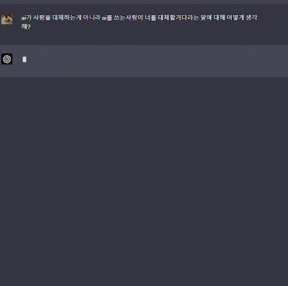Click the thin strip above the user message

click(x=144, y=2)
